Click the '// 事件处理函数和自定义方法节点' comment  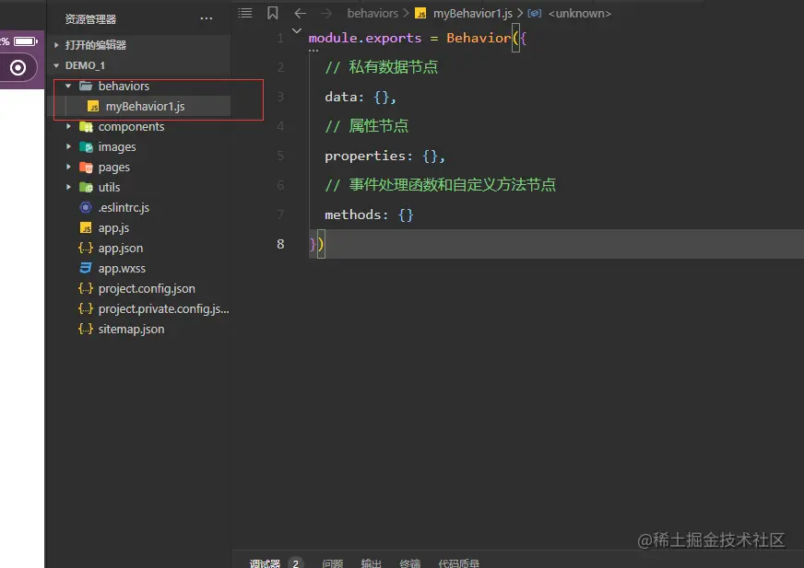(x=441, y=185)
